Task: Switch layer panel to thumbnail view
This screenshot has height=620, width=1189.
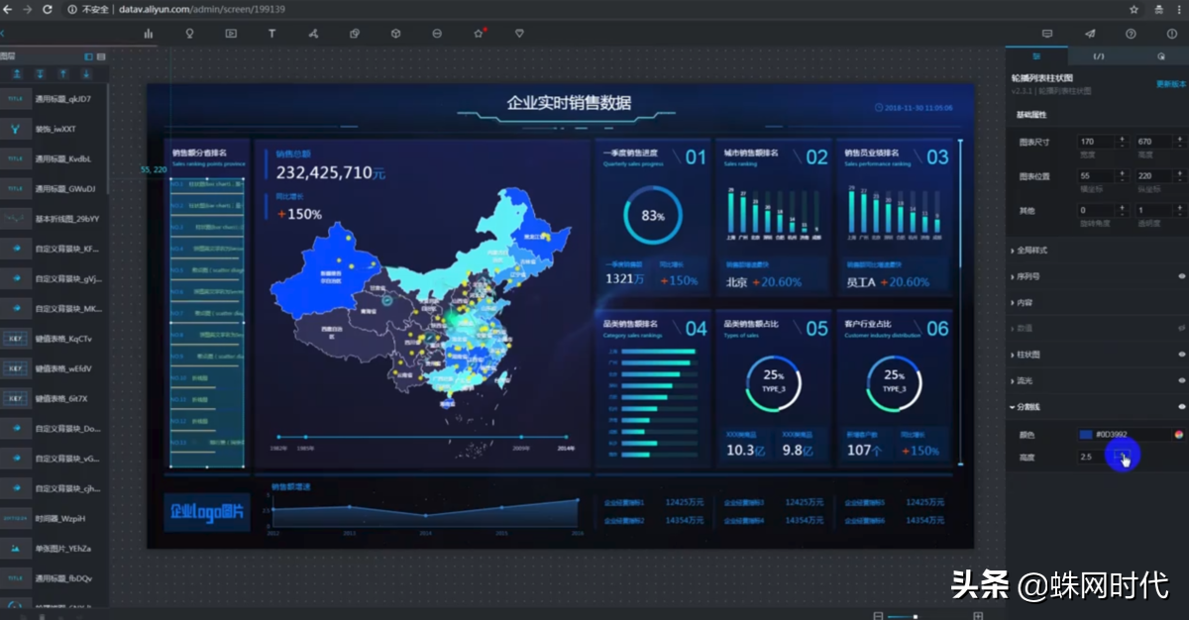Action: (x=88, y=56)
